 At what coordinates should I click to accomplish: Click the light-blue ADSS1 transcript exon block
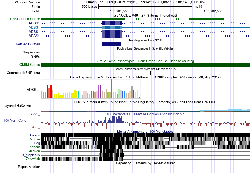[x=112, y=27]
